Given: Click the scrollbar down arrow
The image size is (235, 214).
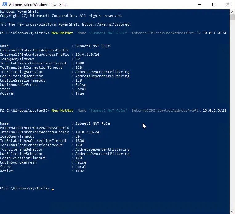Looking at the screenshot, I should (232, 212).
